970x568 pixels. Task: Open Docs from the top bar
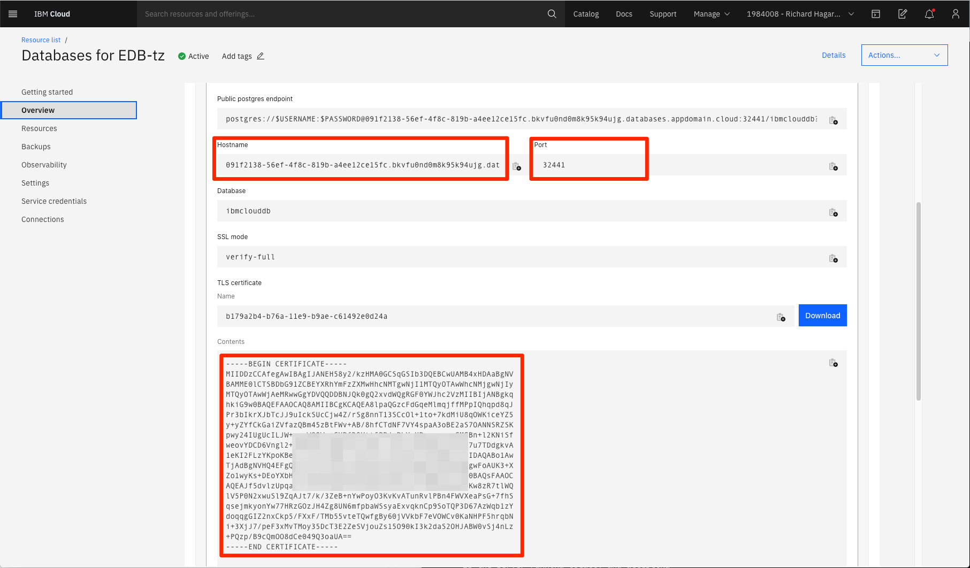[x=624, y=14]
